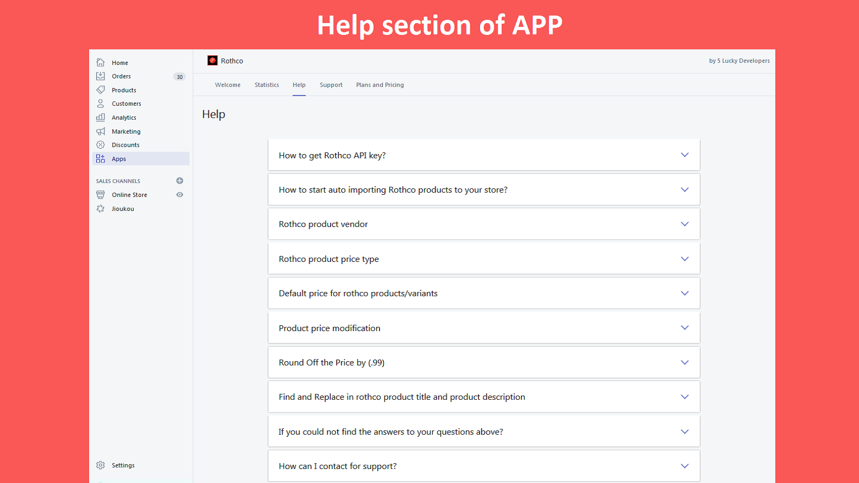
Task: Switch to the Statistics tab
Action: pyautogui.click(x=266, y=84)
